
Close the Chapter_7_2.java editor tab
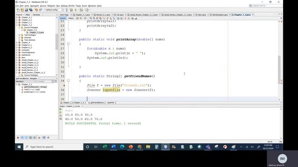(252, 15)
